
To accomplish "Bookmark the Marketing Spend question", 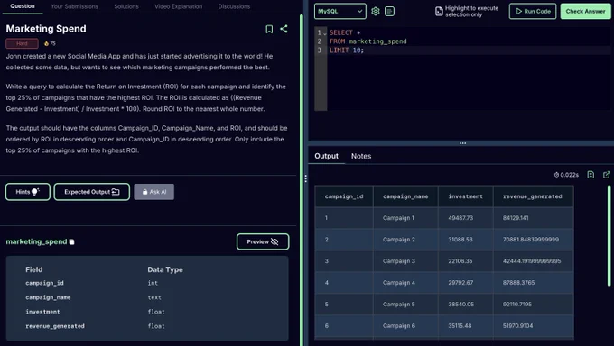I will coord(269,29).
